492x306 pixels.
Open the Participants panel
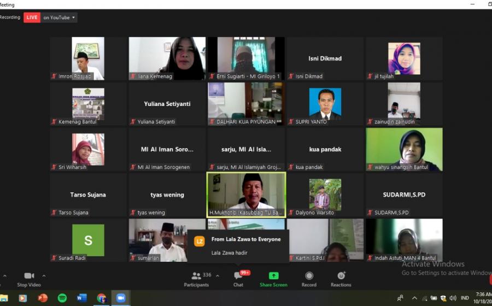click(x=196, y=279)
